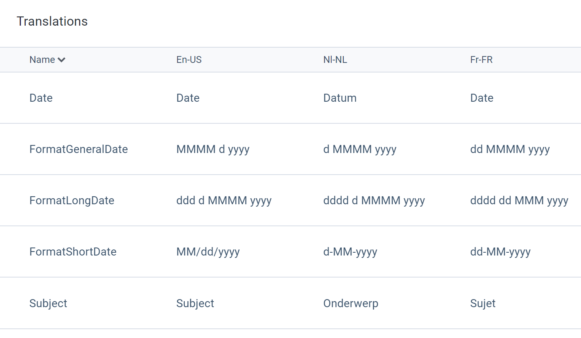Click the Dutch value 'd-MM-yyyy'
The width and height of the screenshot is (581, 338).
(x=350, y=252)
